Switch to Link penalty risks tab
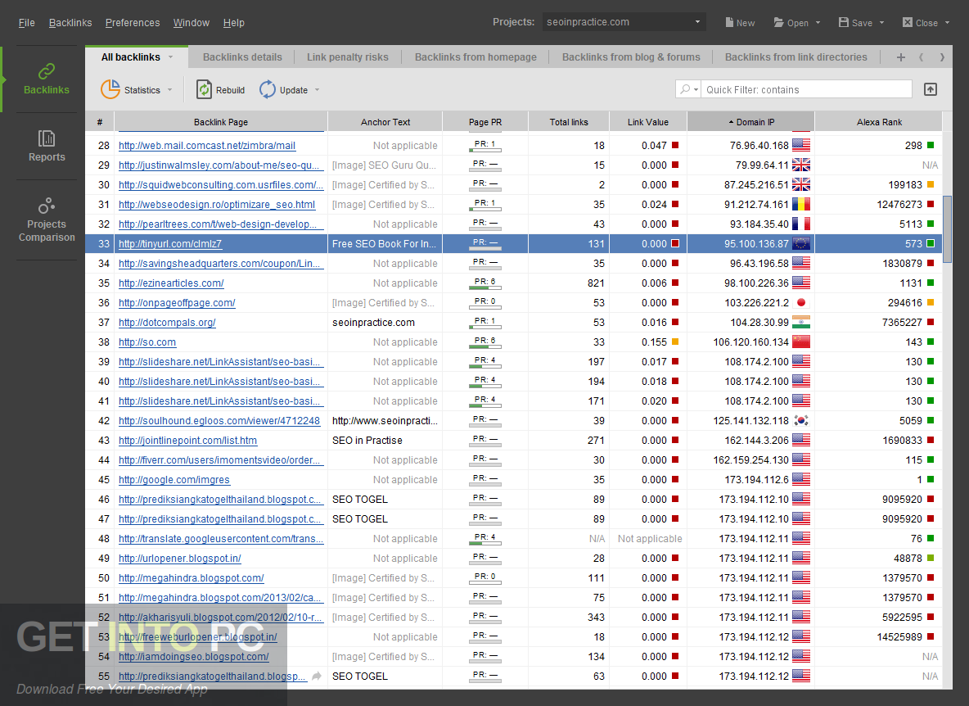Screen dimensions: 969x706 pos(347,57)
